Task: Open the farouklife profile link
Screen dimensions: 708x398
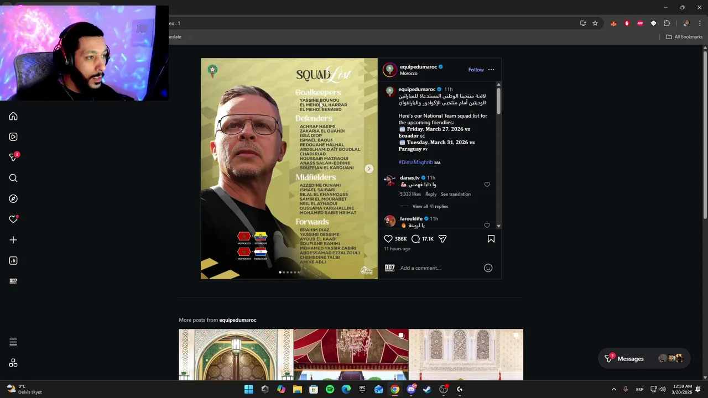Action: (411, 219)
